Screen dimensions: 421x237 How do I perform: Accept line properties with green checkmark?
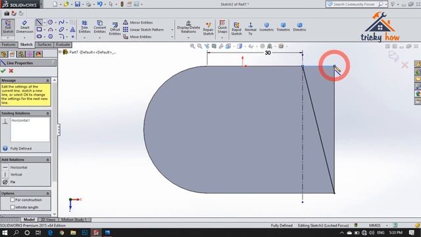tap(3, 70)
